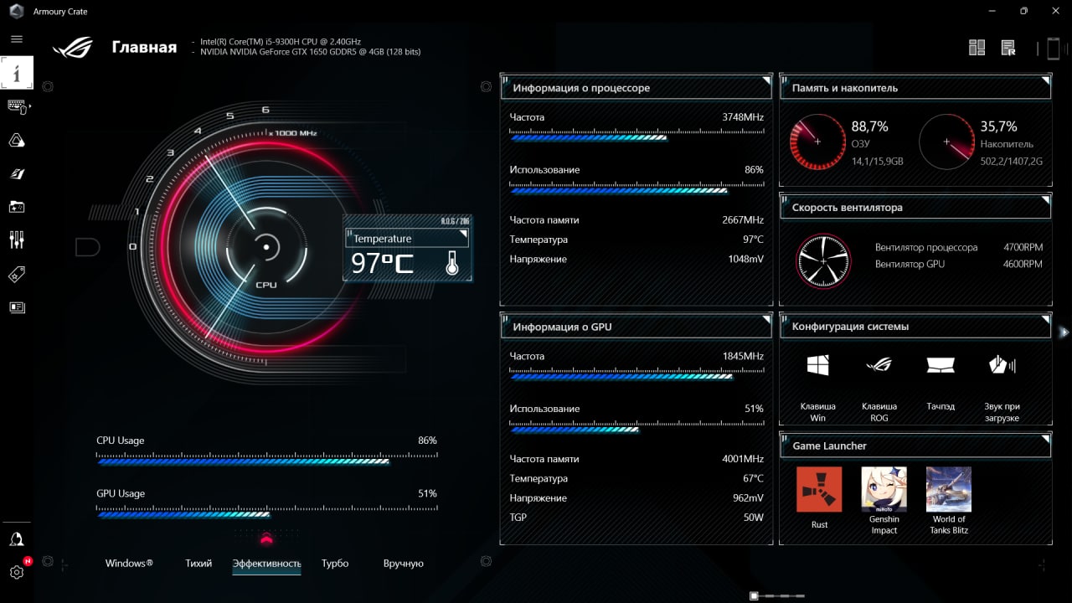Select the Турбо operating mode
This screenshot has height=603, width=1072.
click(335, 564)
